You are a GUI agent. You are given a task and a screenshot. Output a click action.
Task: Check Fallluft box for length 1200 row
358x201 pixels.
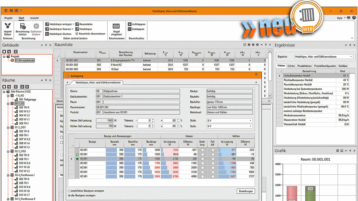pos(213,154)
